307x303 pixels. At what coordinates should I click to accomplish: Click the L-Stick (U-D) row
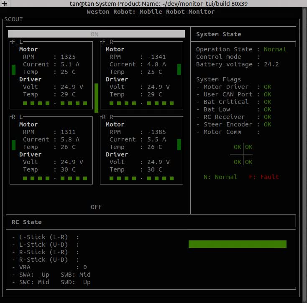46,245
